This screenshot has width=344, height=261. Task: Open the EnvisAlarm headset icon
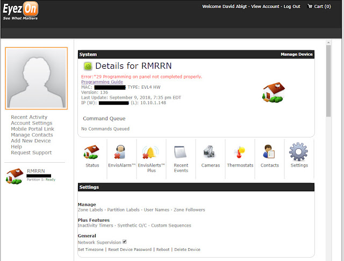tap(120, 152)
